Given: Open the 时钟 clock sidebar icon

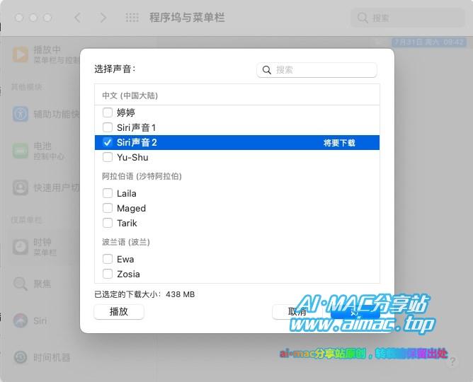Looking at the screenshot, I should (x=21, y=247).
